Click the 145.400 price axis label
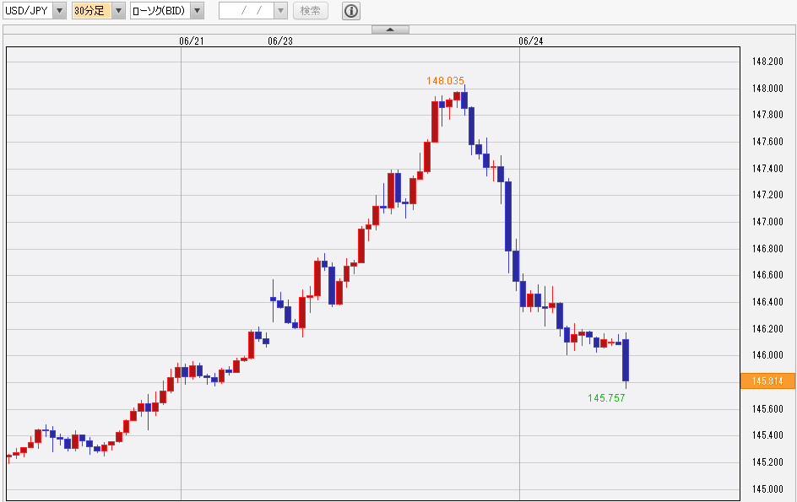 [767, 435]
